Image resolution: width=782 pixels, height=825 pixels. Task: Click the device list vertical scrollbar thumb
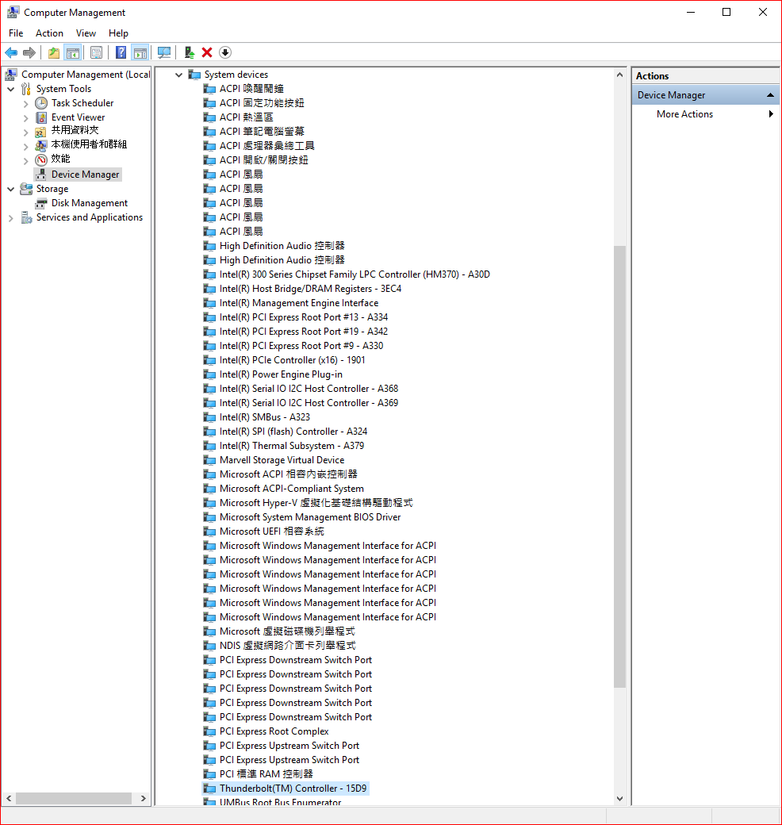[x=619, y=466]
